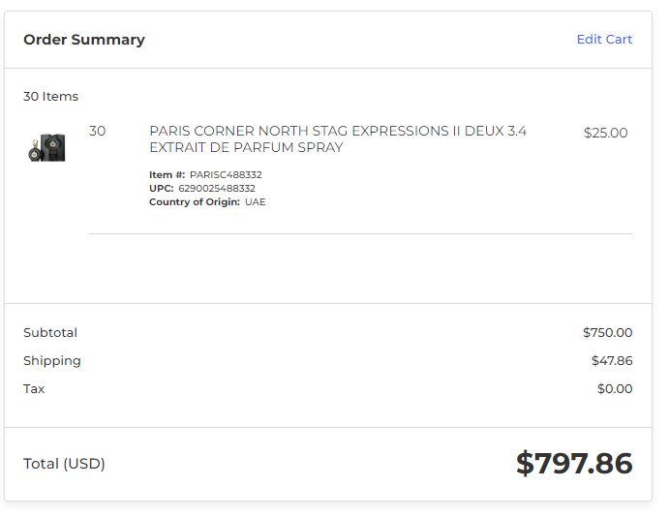
Task: Click the $0.00 tax amount
Action: click(615, 389)
